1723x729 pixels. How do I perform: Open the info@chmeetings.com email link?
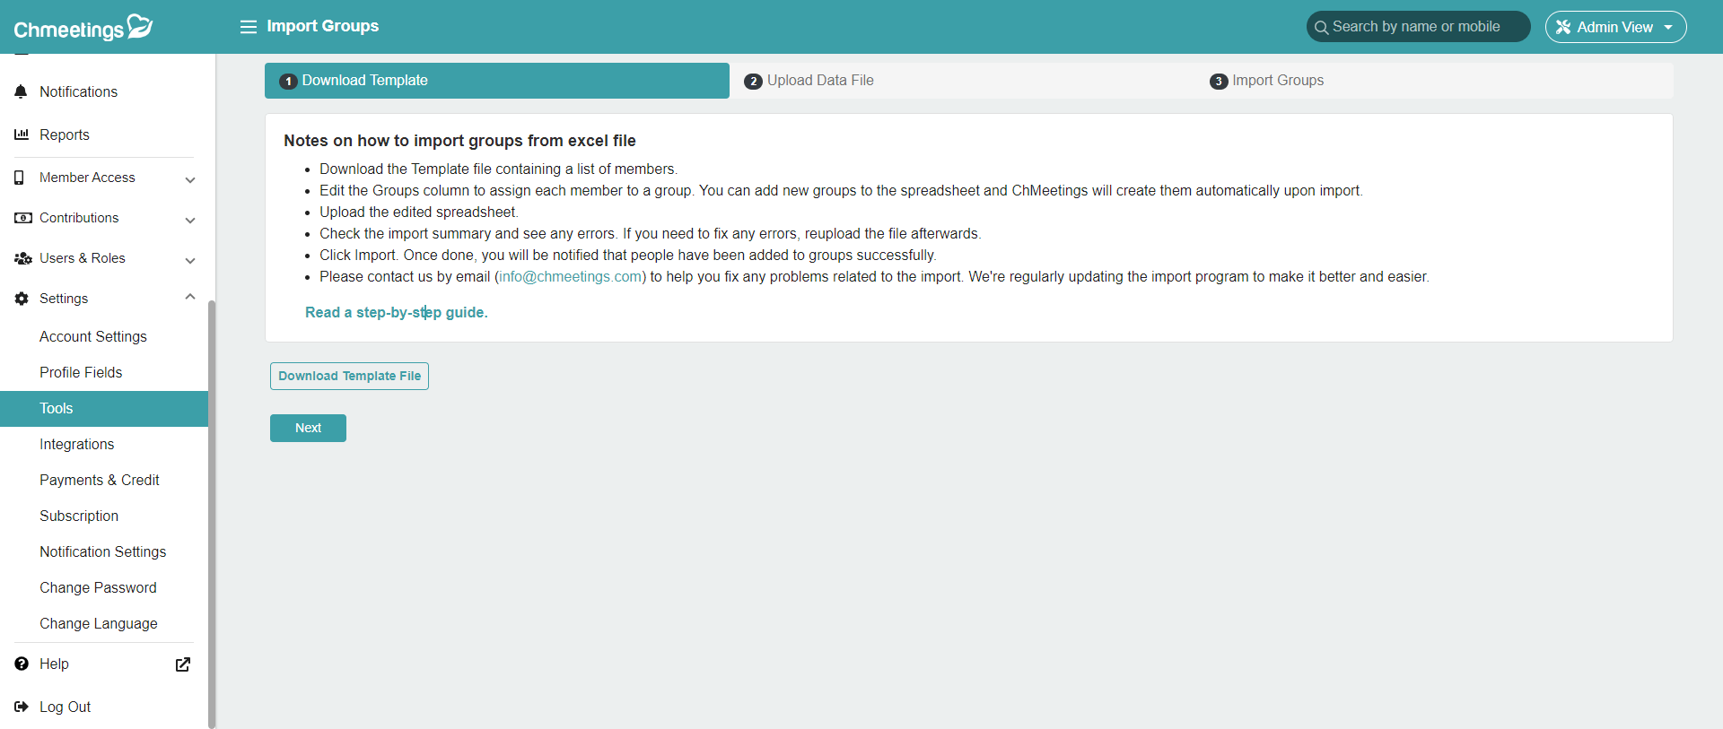pos(571,276)
